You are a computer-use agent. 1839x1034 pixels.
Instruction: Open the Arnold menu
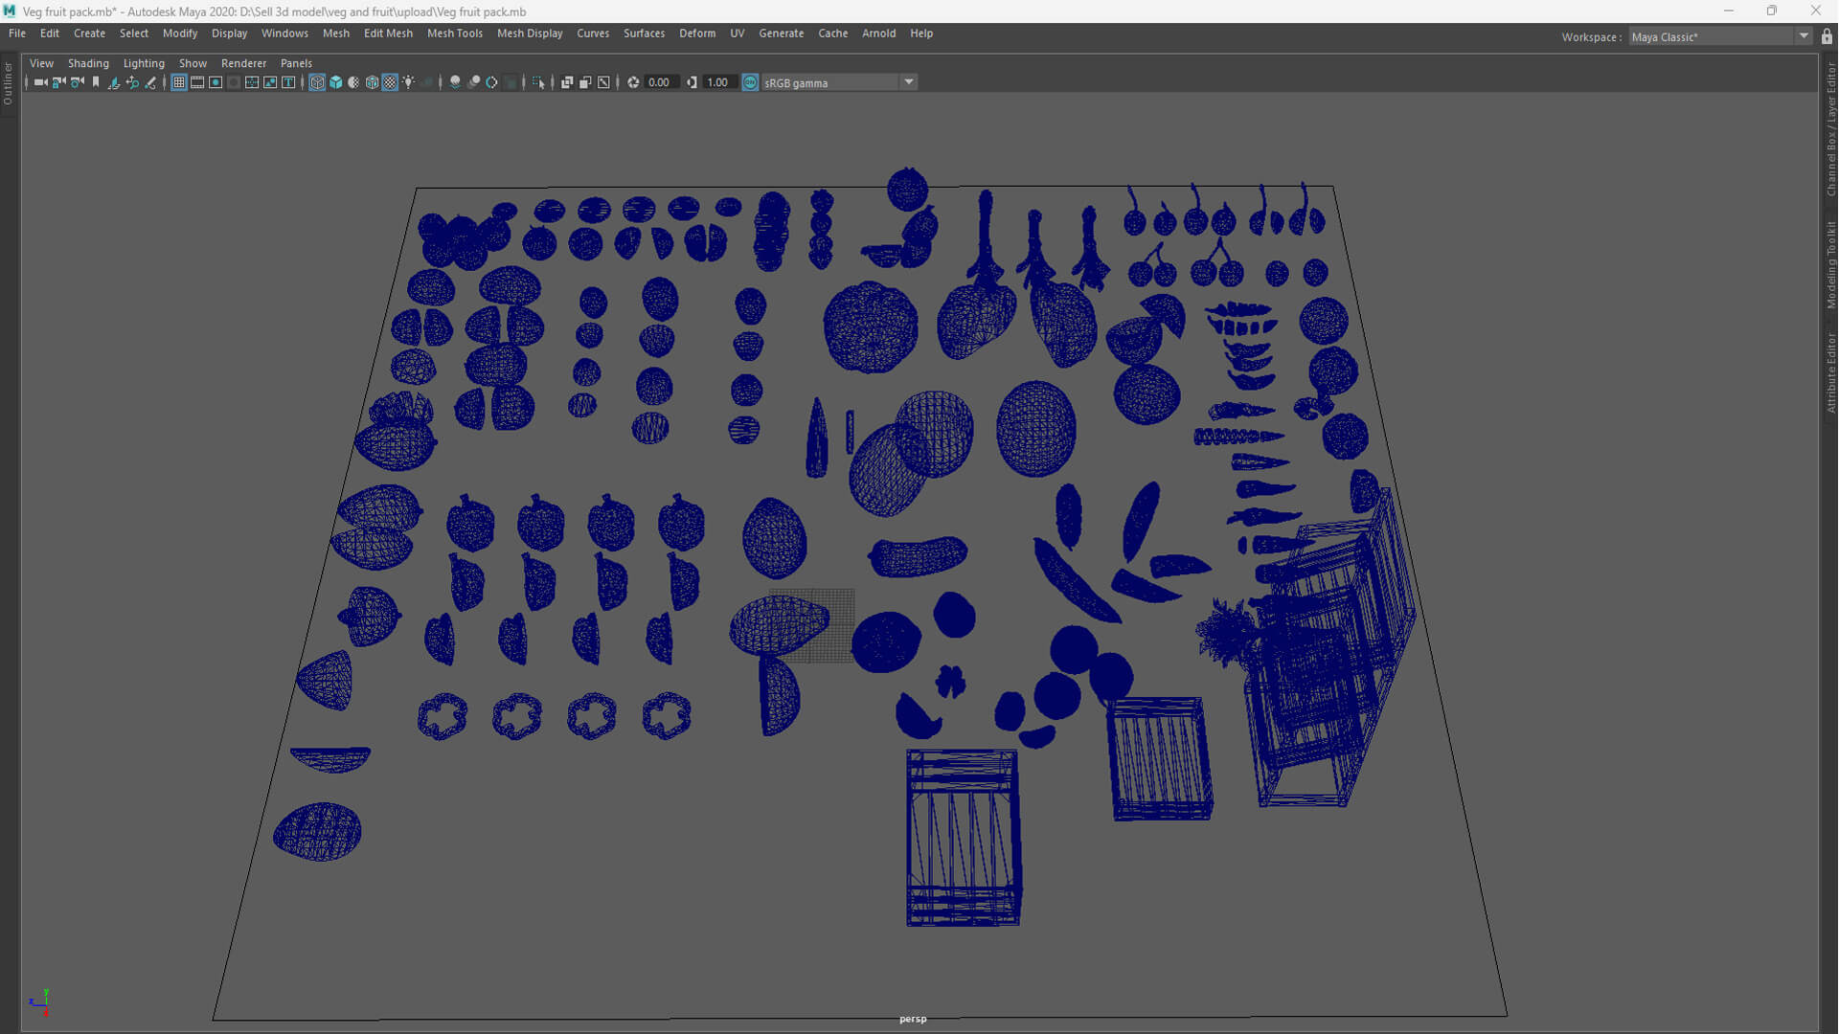[x=878, y=34]
